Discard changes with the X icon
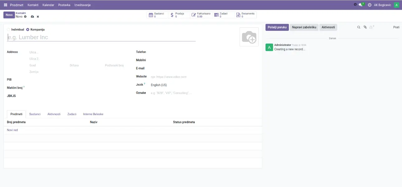The width and height of the screenshot is (402, 187). 38,16
